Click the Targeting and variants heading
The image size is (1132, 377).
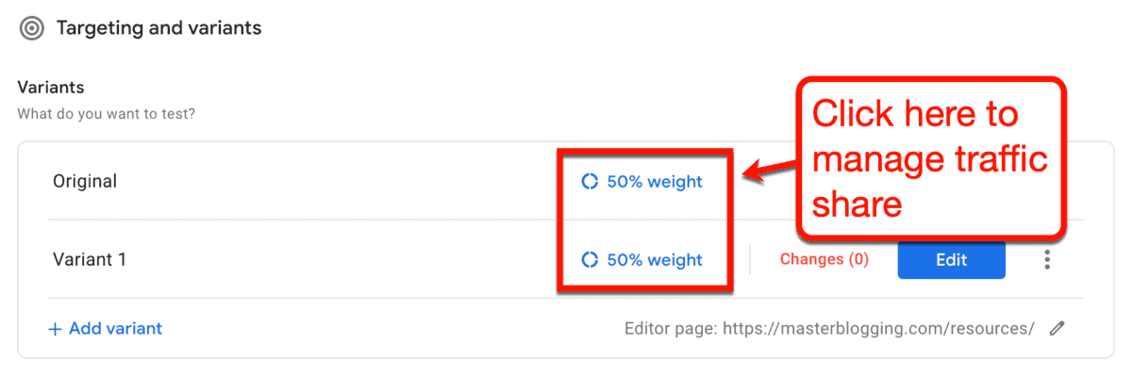(x=159, y=28)
